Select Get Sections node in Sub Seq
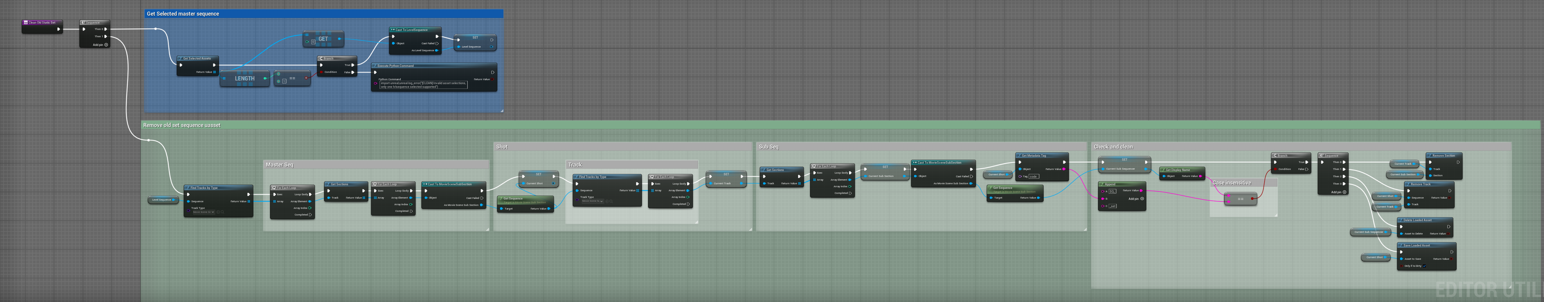 [782, 178]
